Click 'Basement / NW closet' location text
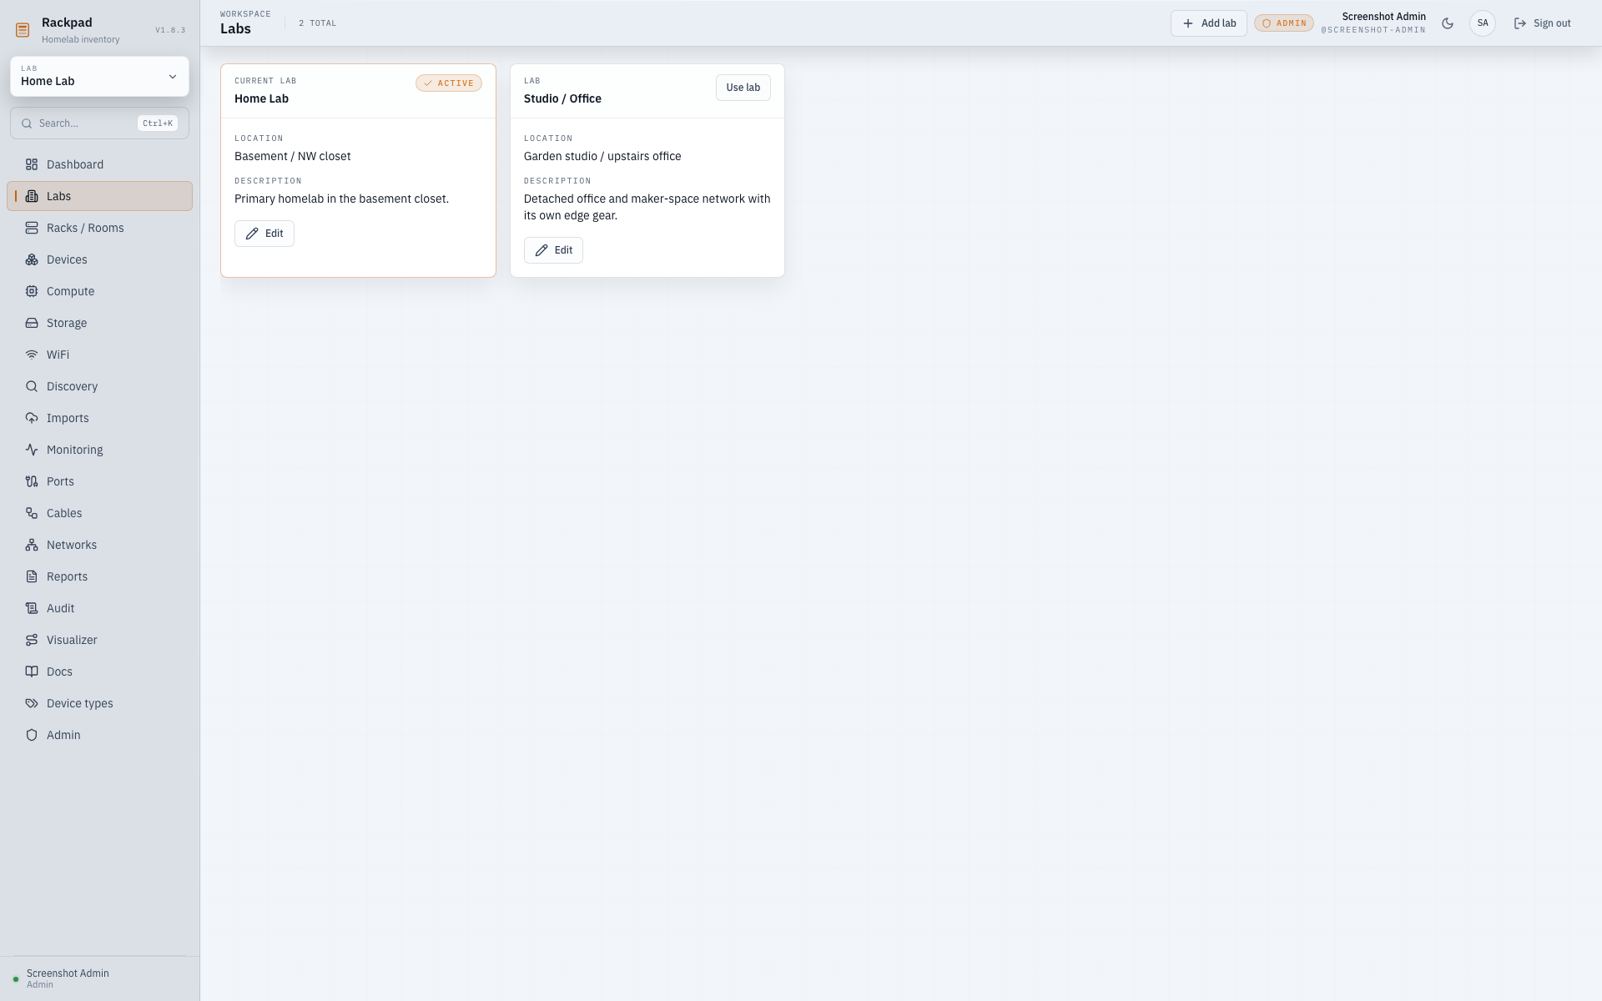Viewport: 1602px width, 1001px height. point(292,156)
